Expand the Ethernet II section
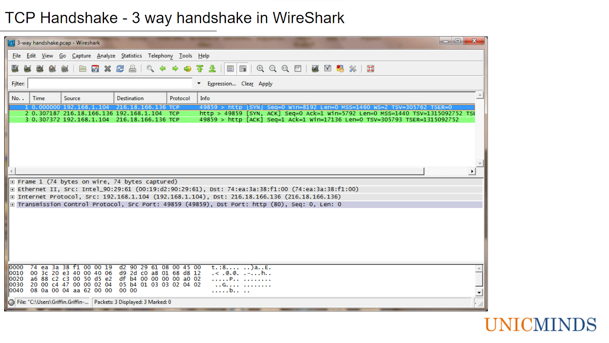 [x=13, y=189]
